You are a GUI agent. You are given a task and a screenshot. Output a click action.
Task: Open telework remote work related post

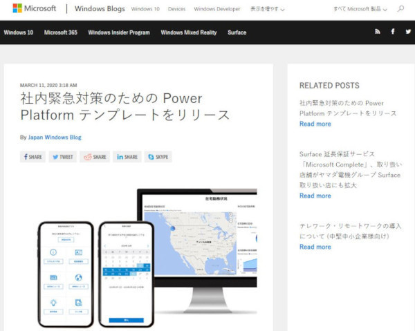tap(351, 231)
